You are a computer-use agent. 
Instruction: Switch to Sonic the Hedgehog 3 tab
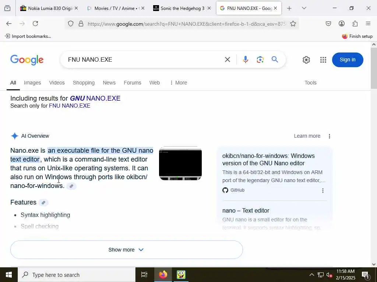(183, 8)
